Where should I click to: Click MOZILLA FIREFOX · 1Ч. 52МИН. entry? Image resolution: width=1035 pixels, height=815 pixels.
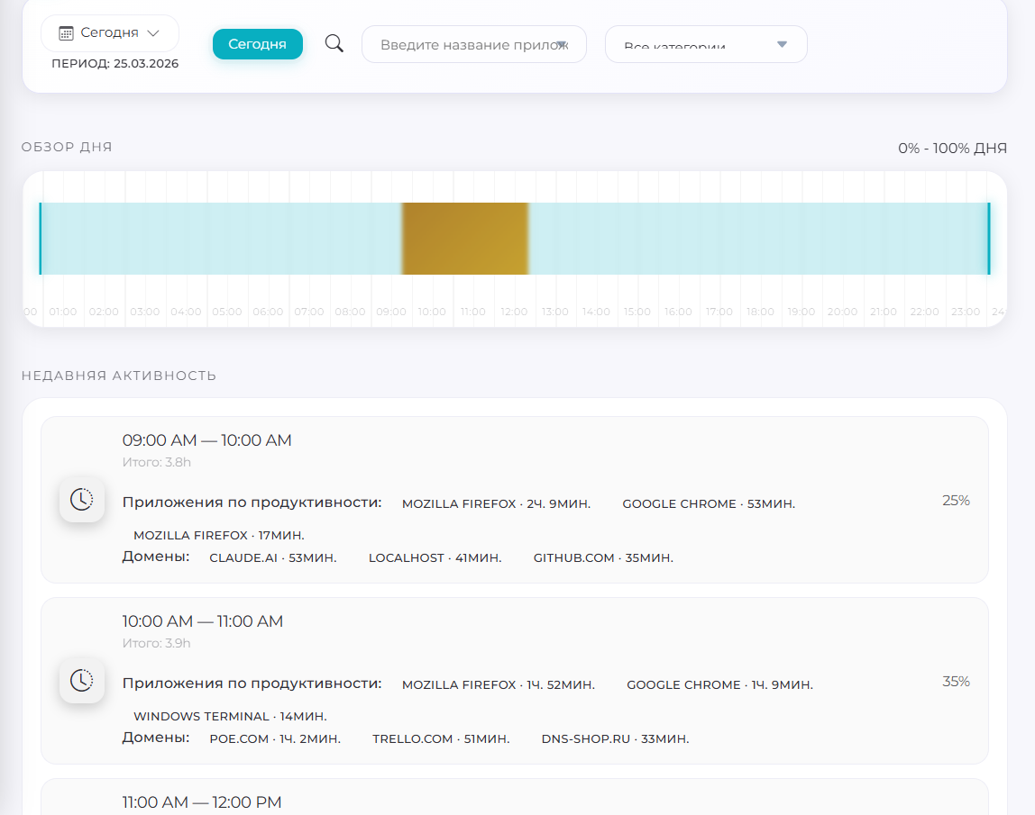(499, 685)
